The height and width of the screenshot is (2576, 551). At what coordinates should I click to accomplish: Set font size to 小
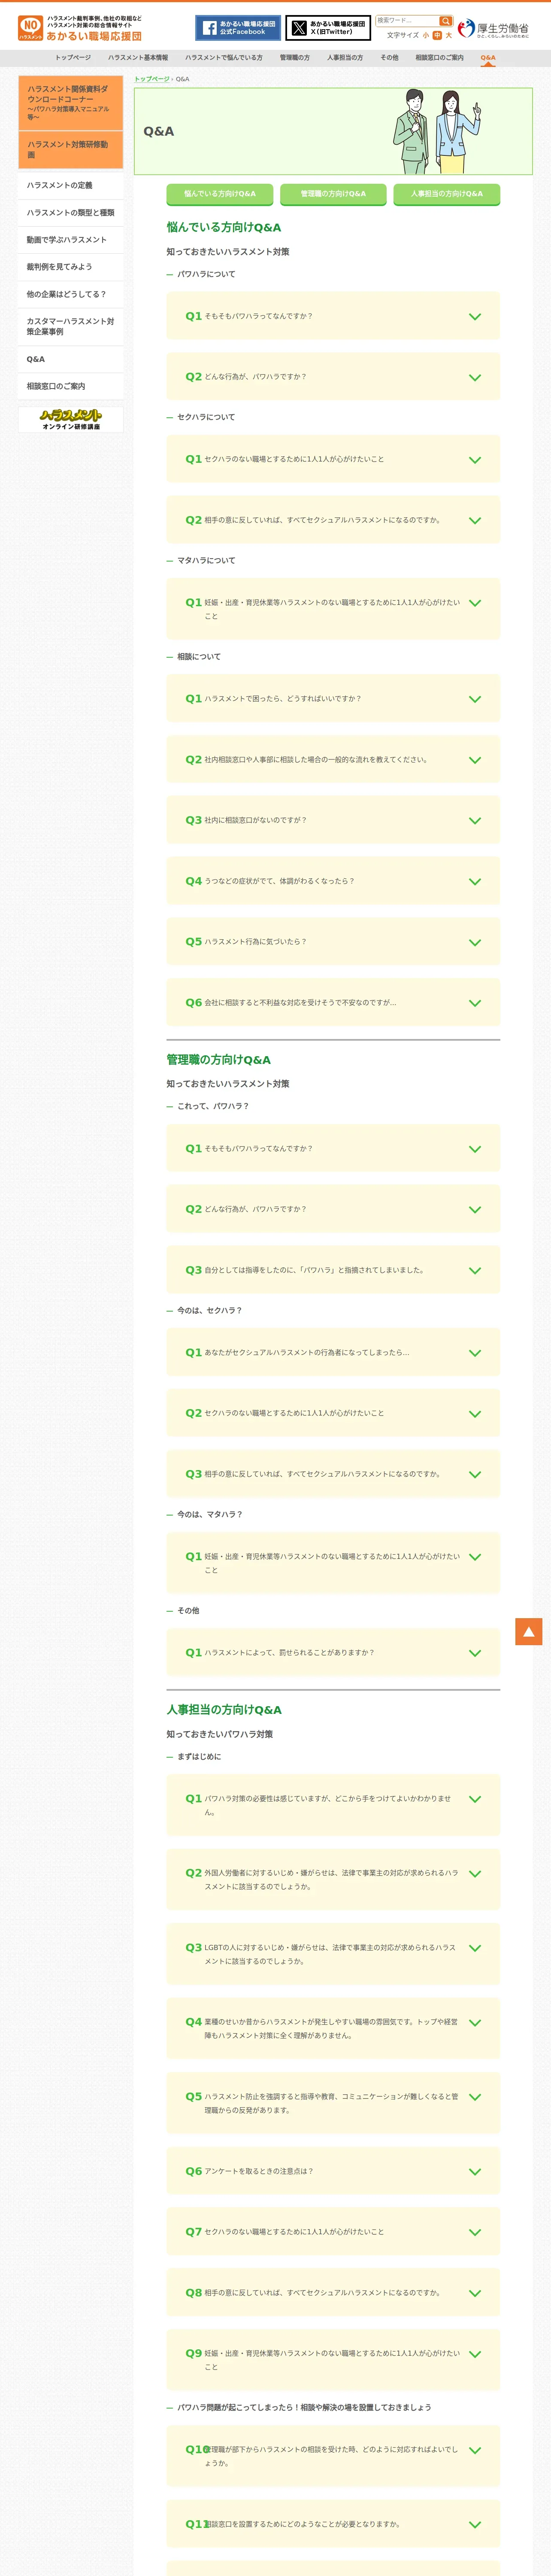coord(426,35)
